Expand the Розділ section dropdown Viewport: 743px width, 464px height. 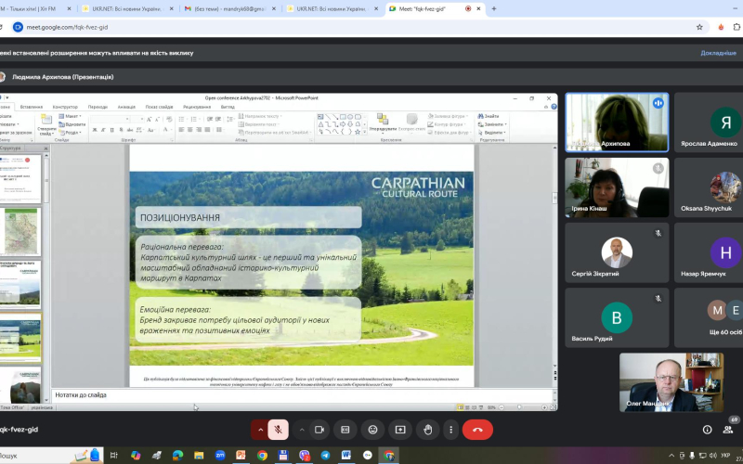[x=71, y=133]
